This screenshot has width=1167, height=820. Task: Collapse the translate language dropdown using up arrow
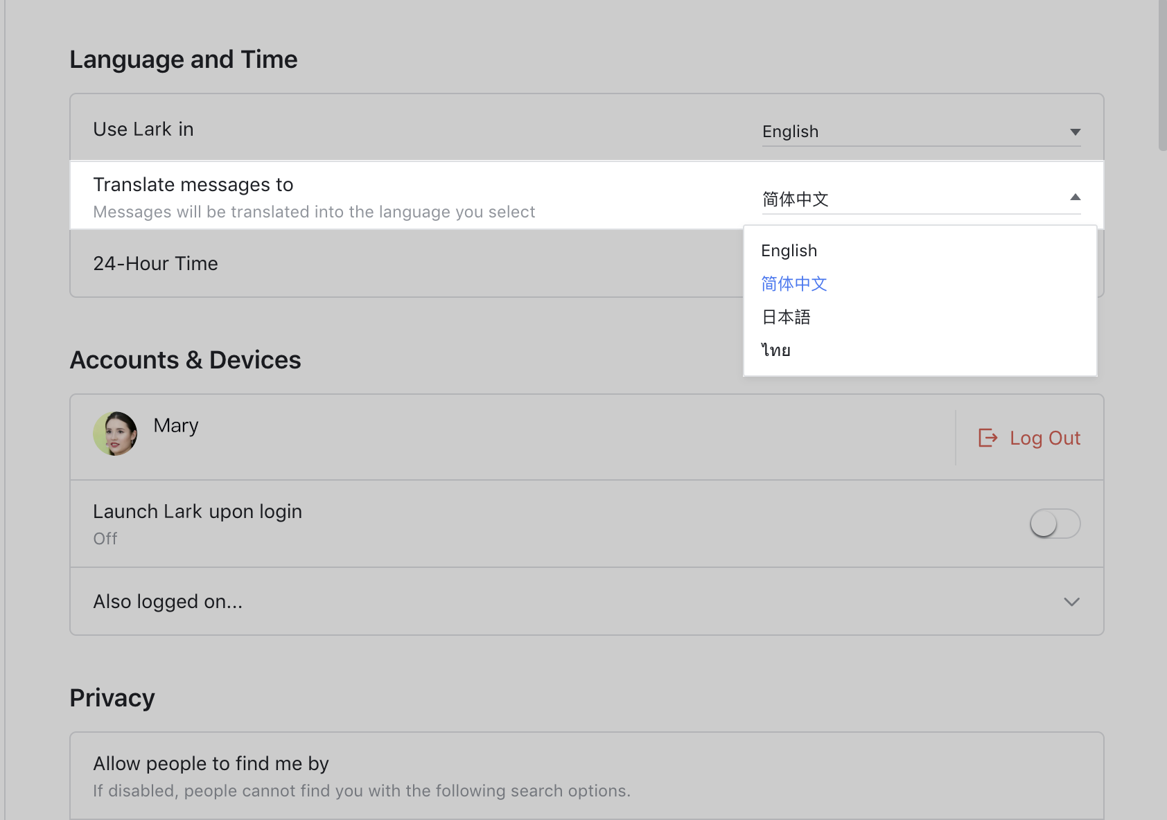[1075, 198]
